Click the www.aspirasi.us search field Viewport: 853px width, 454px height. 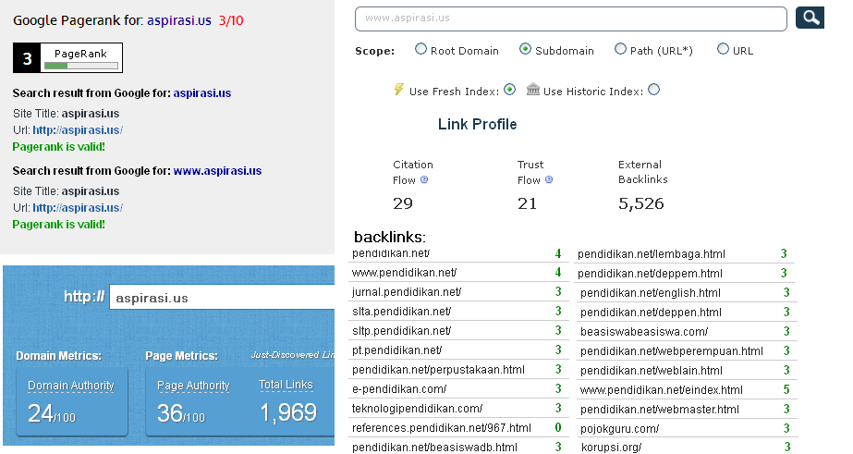[570, 18]
